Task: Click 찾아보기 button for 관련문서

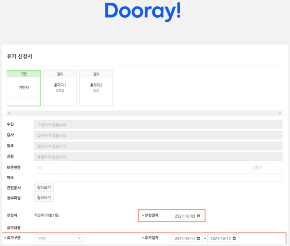Action: [44, 188]
